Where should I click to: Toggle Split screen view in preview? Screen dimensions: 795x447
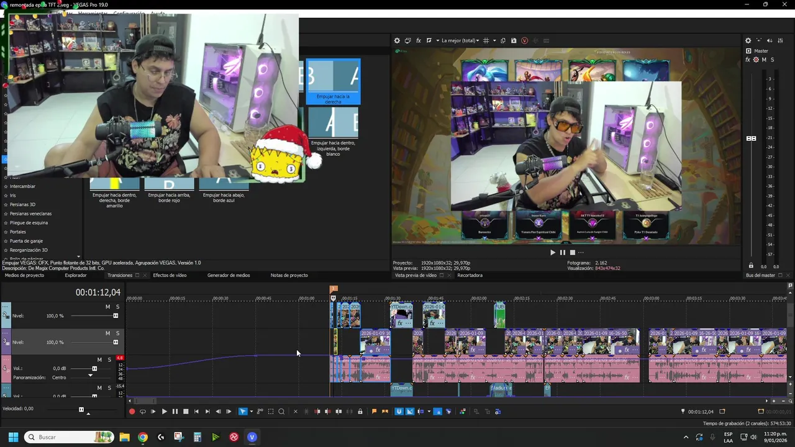[429, 40]
